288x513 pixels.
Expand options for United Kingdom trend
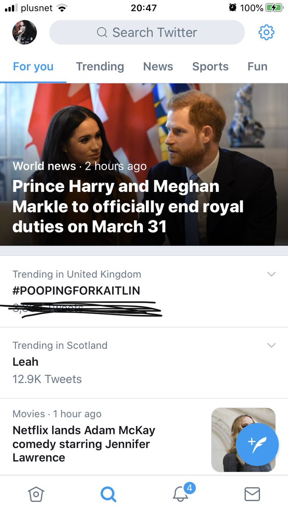271,274
